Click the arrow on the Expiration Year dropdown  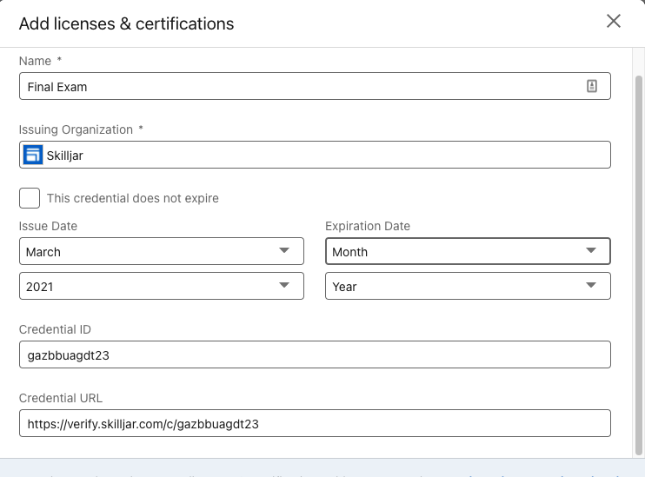591,286
